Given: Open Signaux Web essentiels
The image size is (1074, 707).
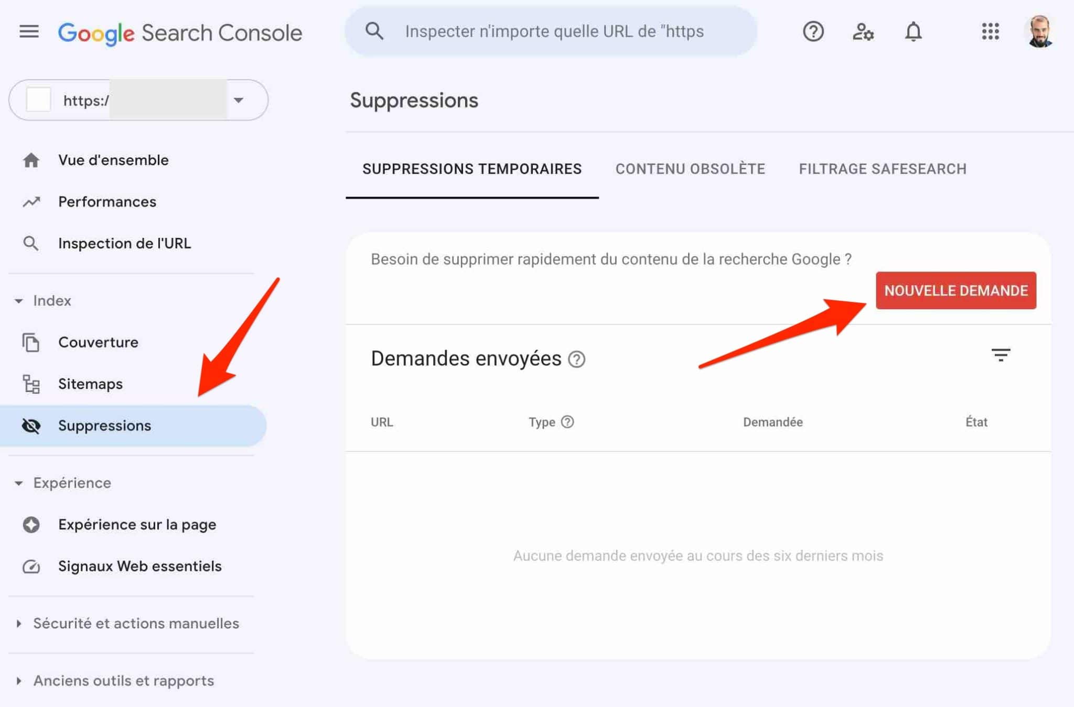Looking at the screenshot, I should click(x=139, y=567).
